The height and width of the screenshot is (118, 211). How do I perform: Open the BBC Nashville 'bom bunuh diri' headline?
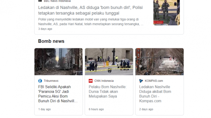coord(91,10)
